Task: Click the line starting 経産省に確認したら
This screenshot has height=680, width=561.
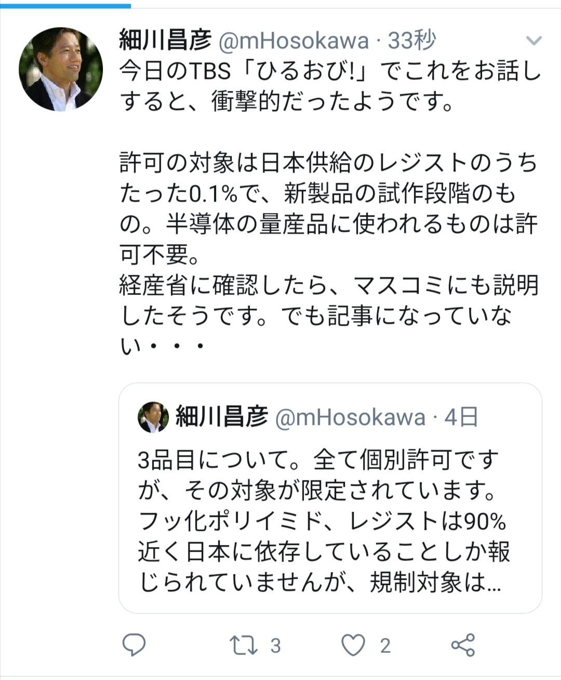Action: coord(328,301)
